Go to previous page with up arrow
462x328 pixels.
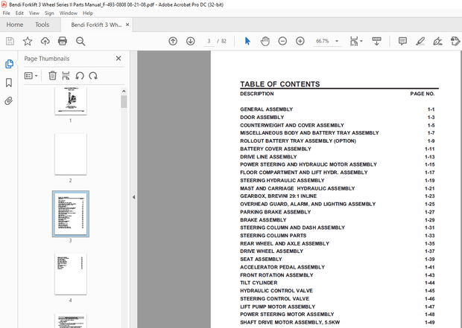(173, 41)
